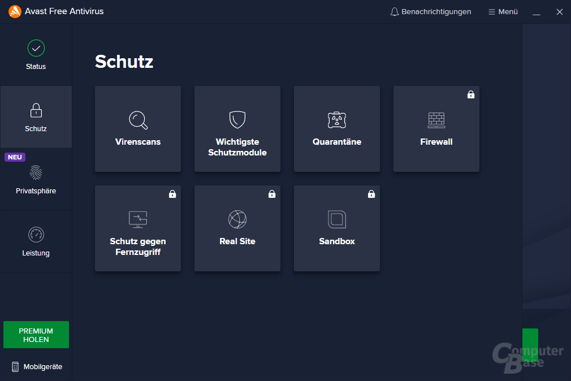
Task: Click Avast Free Antivirus title text
Action: [64, 11]
